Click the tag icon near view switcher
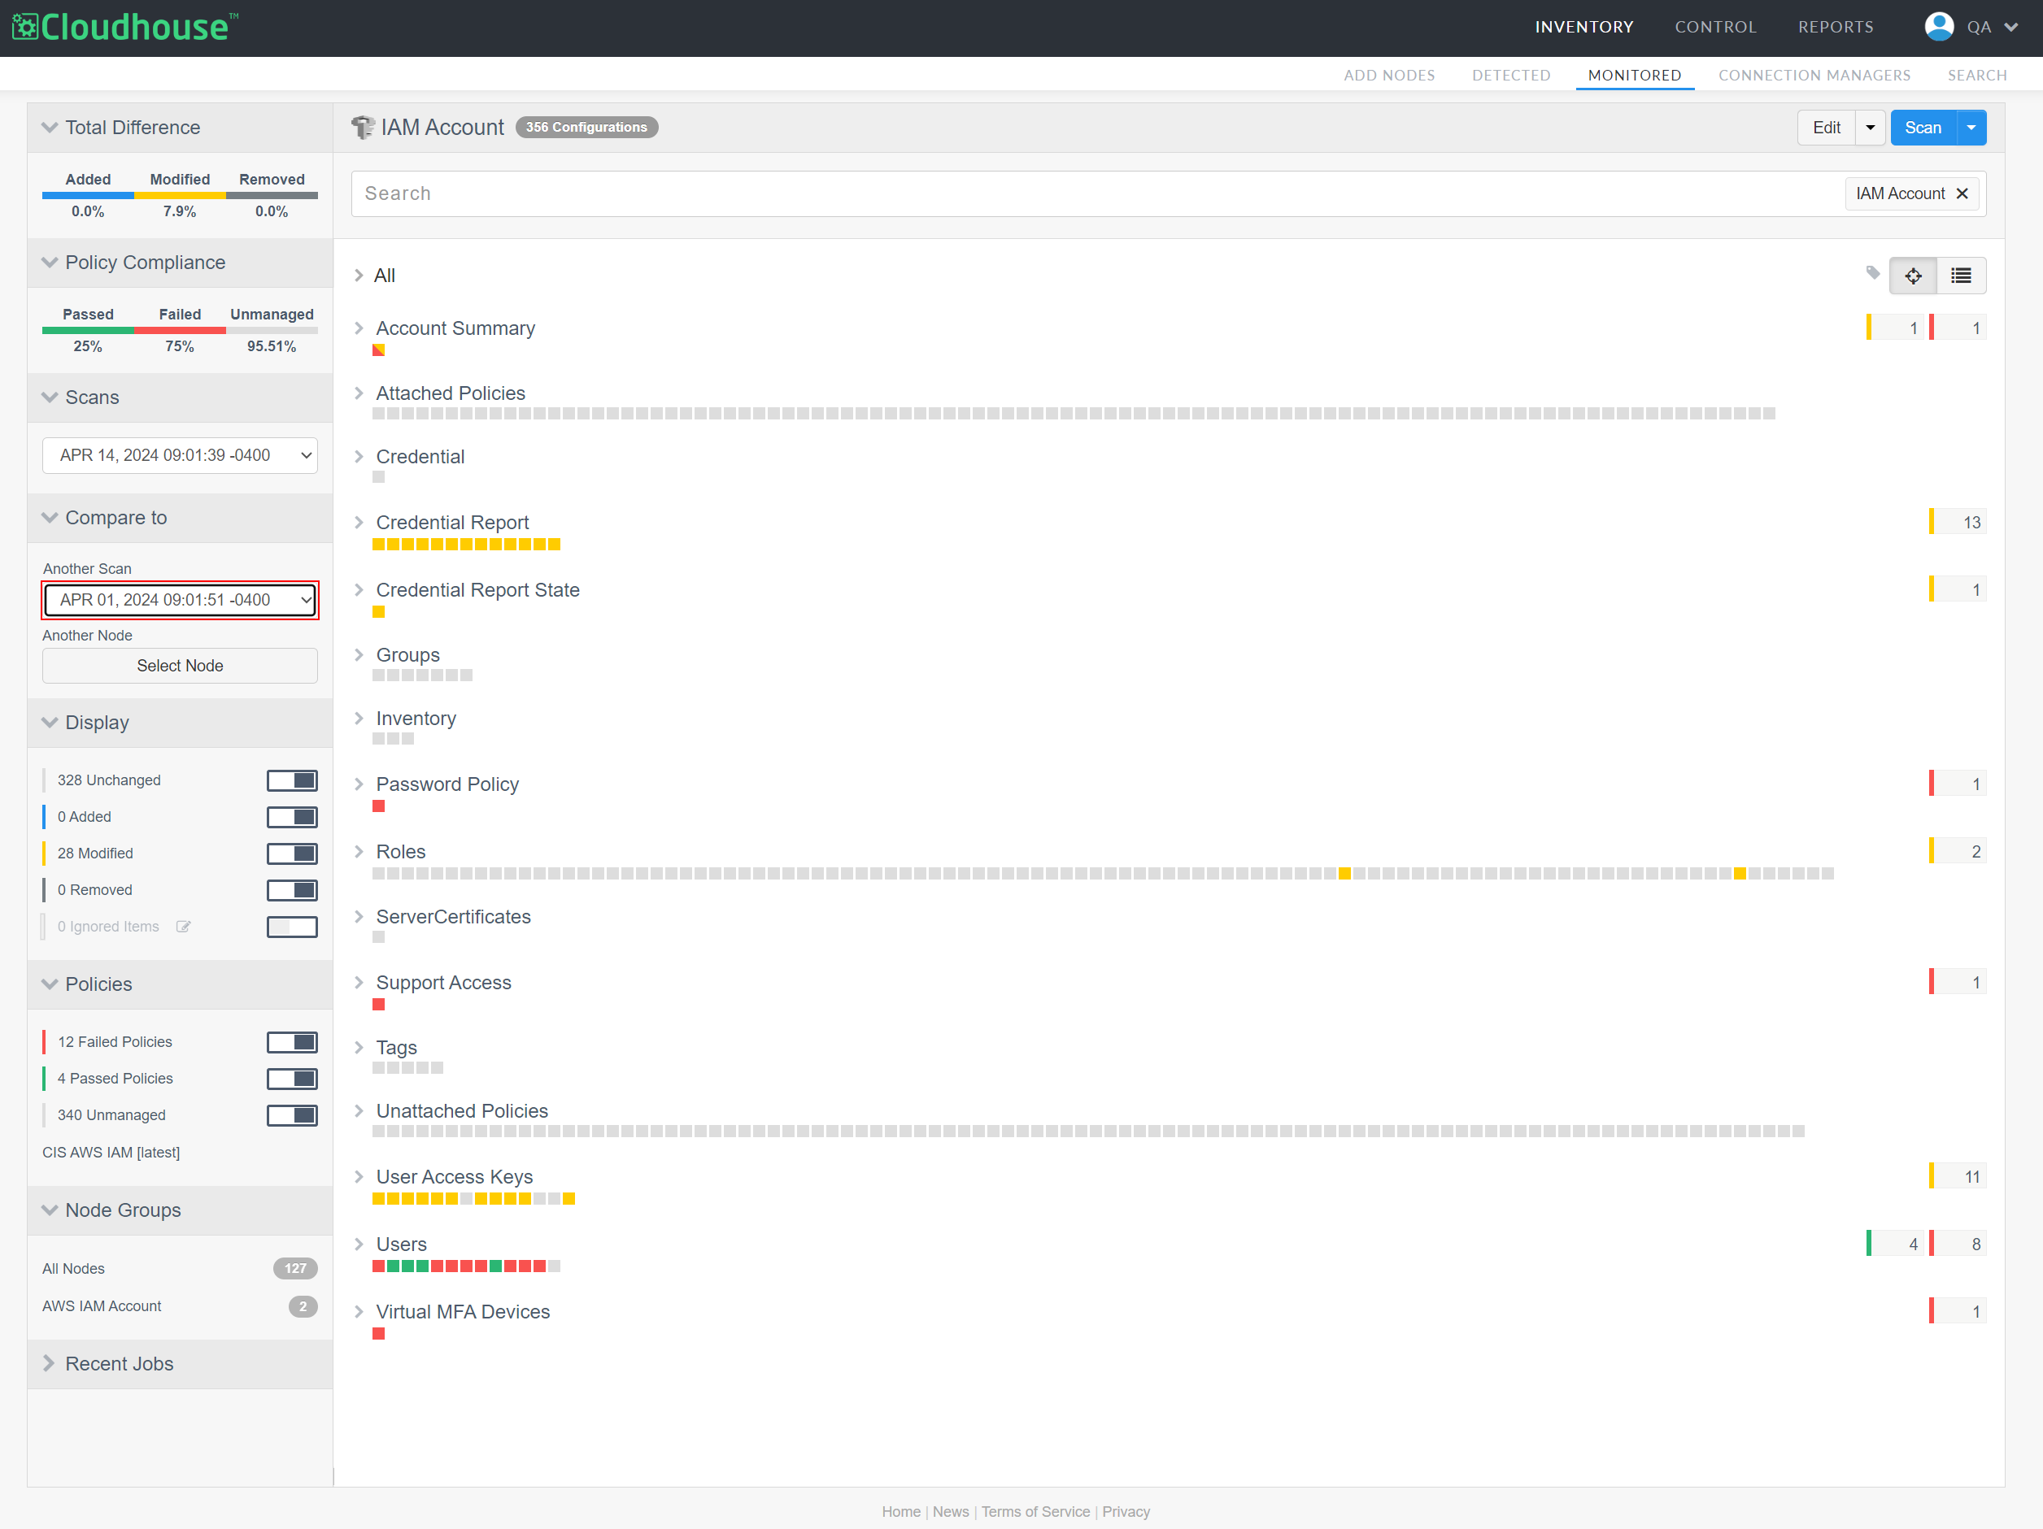The width and height of the screenshot is (2043, 1529). [1872, 273]
